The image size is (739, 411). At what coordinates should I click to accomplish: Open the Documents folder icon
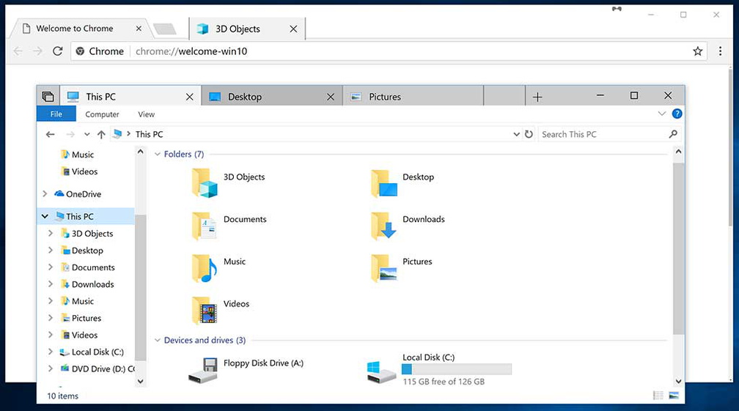(205, 226)
